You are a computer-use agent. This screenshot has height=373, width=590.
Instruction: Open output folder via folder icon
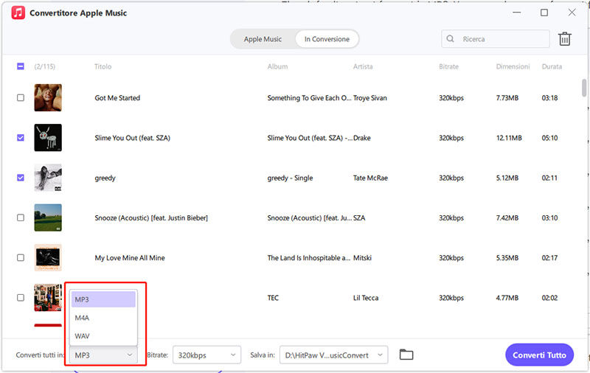[406, 355]
